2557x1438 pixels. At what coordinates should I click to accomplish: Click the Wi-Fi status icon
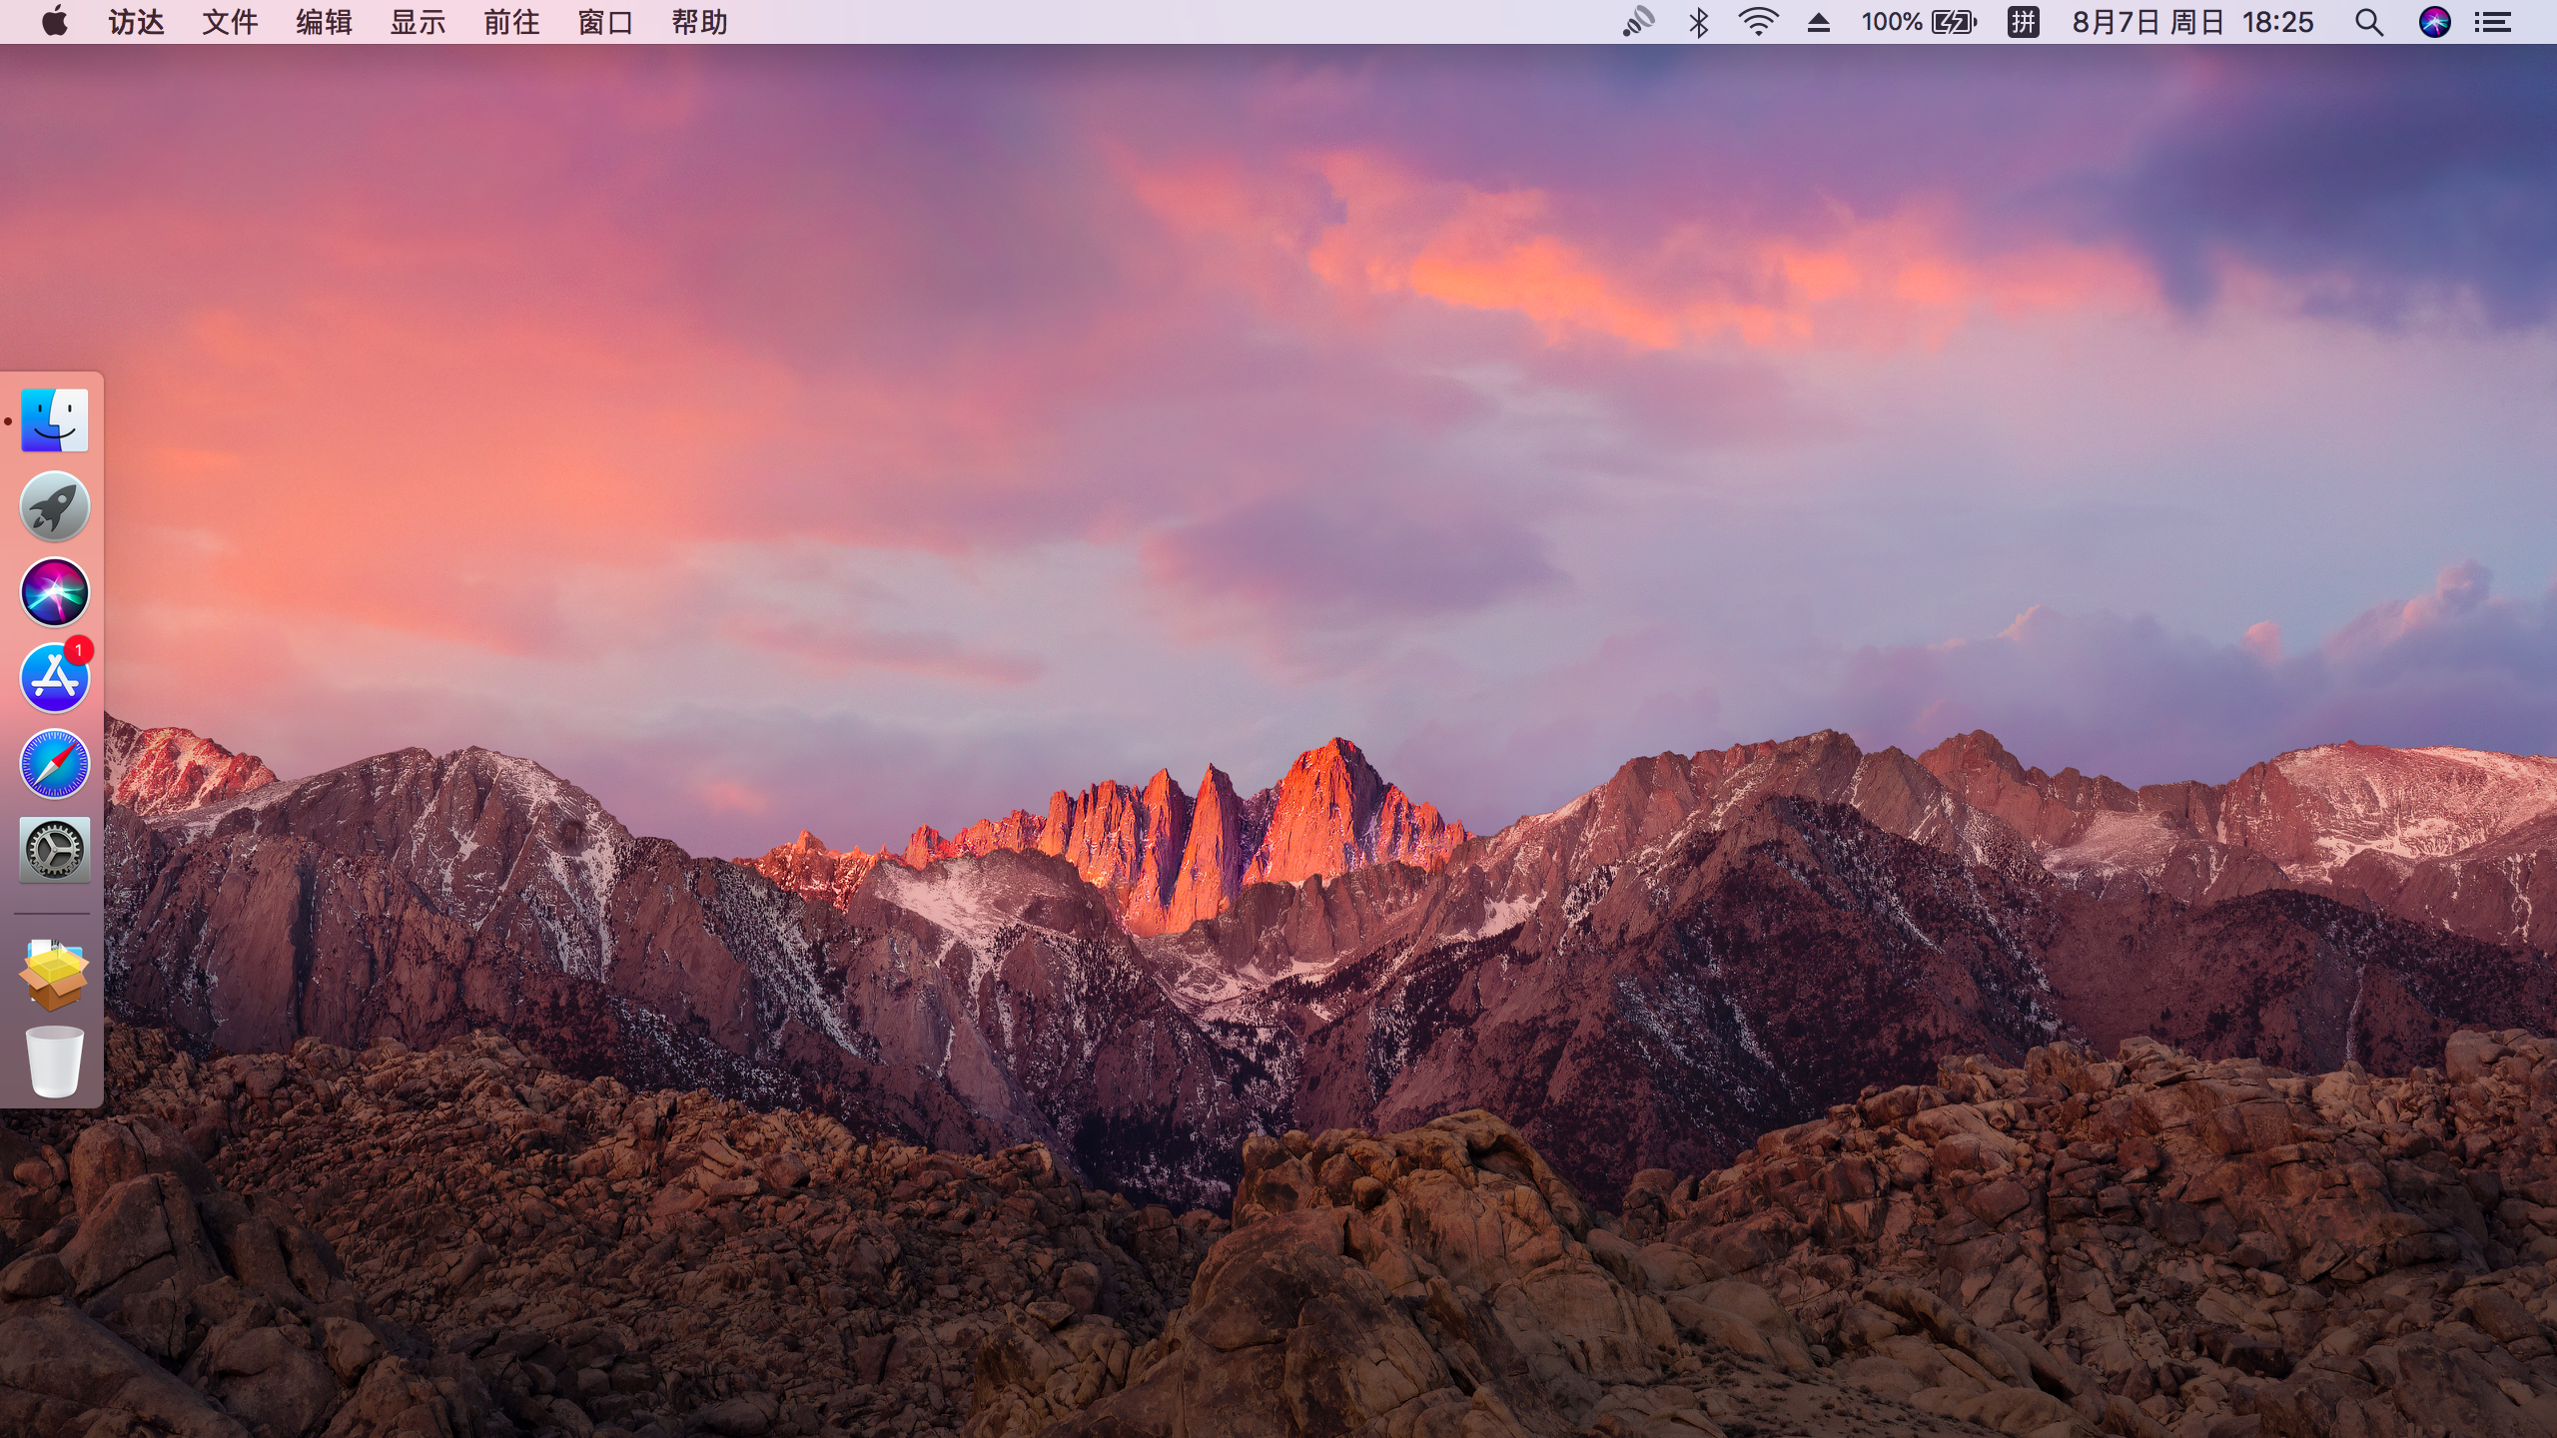1758,22
